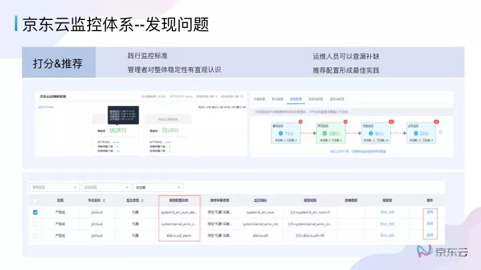Viewport: 481px width, 270px height.
Task: Sort by the jdcloud node name column
Action: [104, 201]
